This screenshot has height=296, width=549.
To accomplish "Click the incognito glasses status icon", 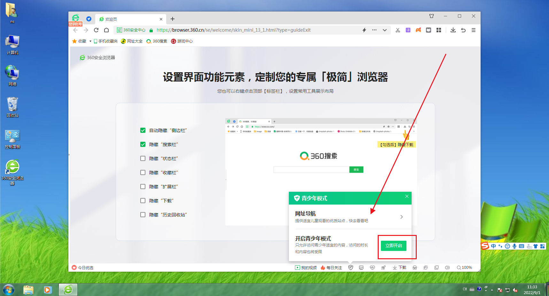I will 415,268.
